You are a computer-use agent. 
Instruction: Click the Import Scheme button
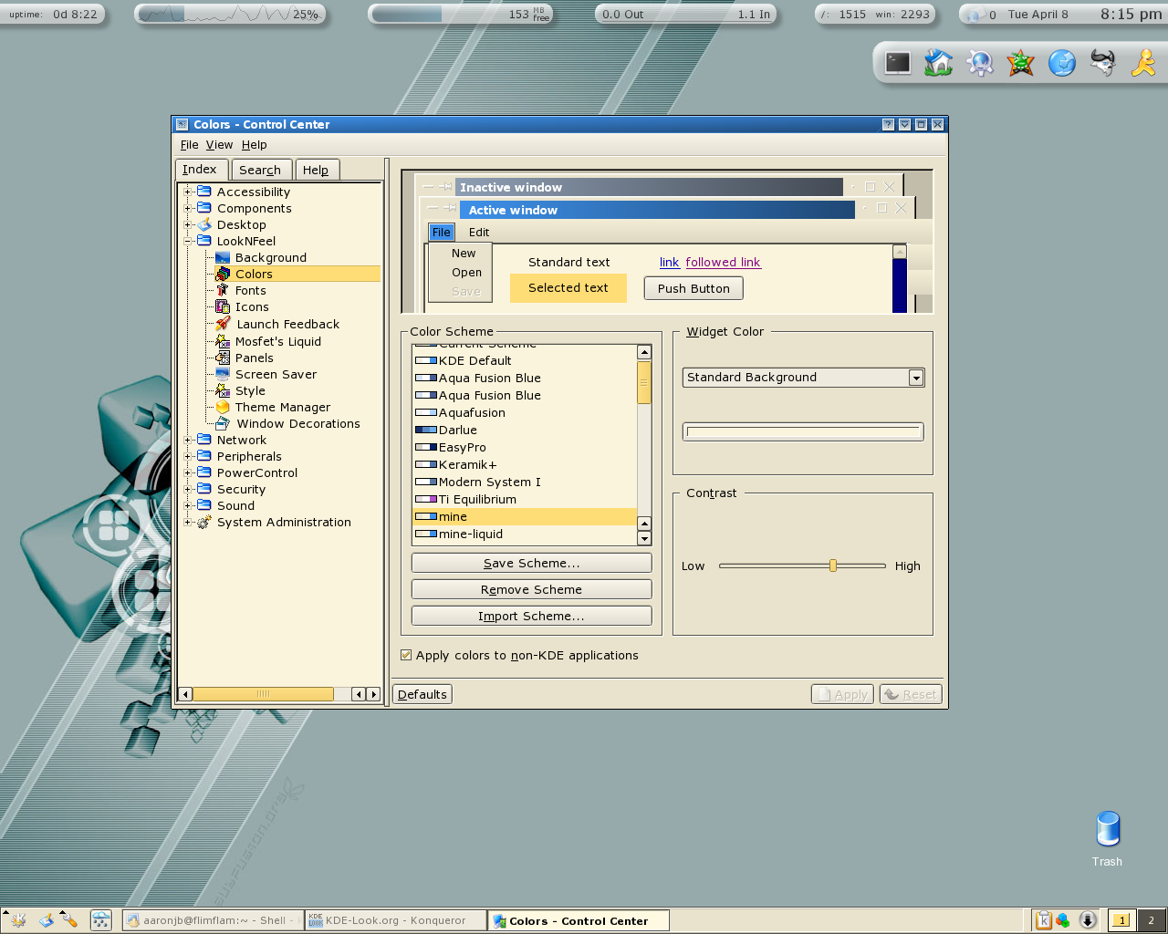pos(531,616)
